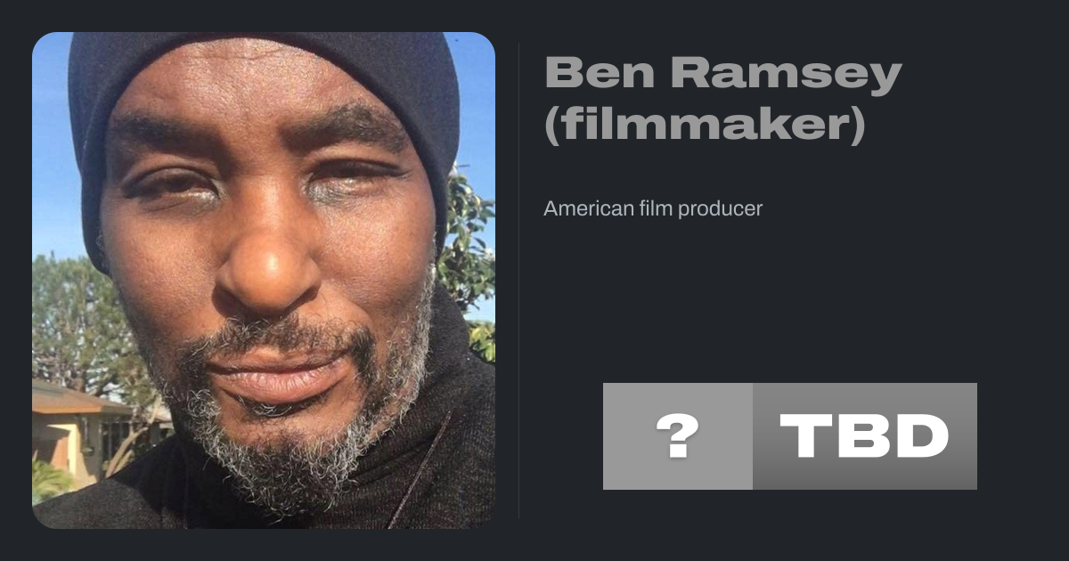Click the question mark icon box
Viewport: 1069px width, 561px height.
pyautogui.click(x=678, y=436)
